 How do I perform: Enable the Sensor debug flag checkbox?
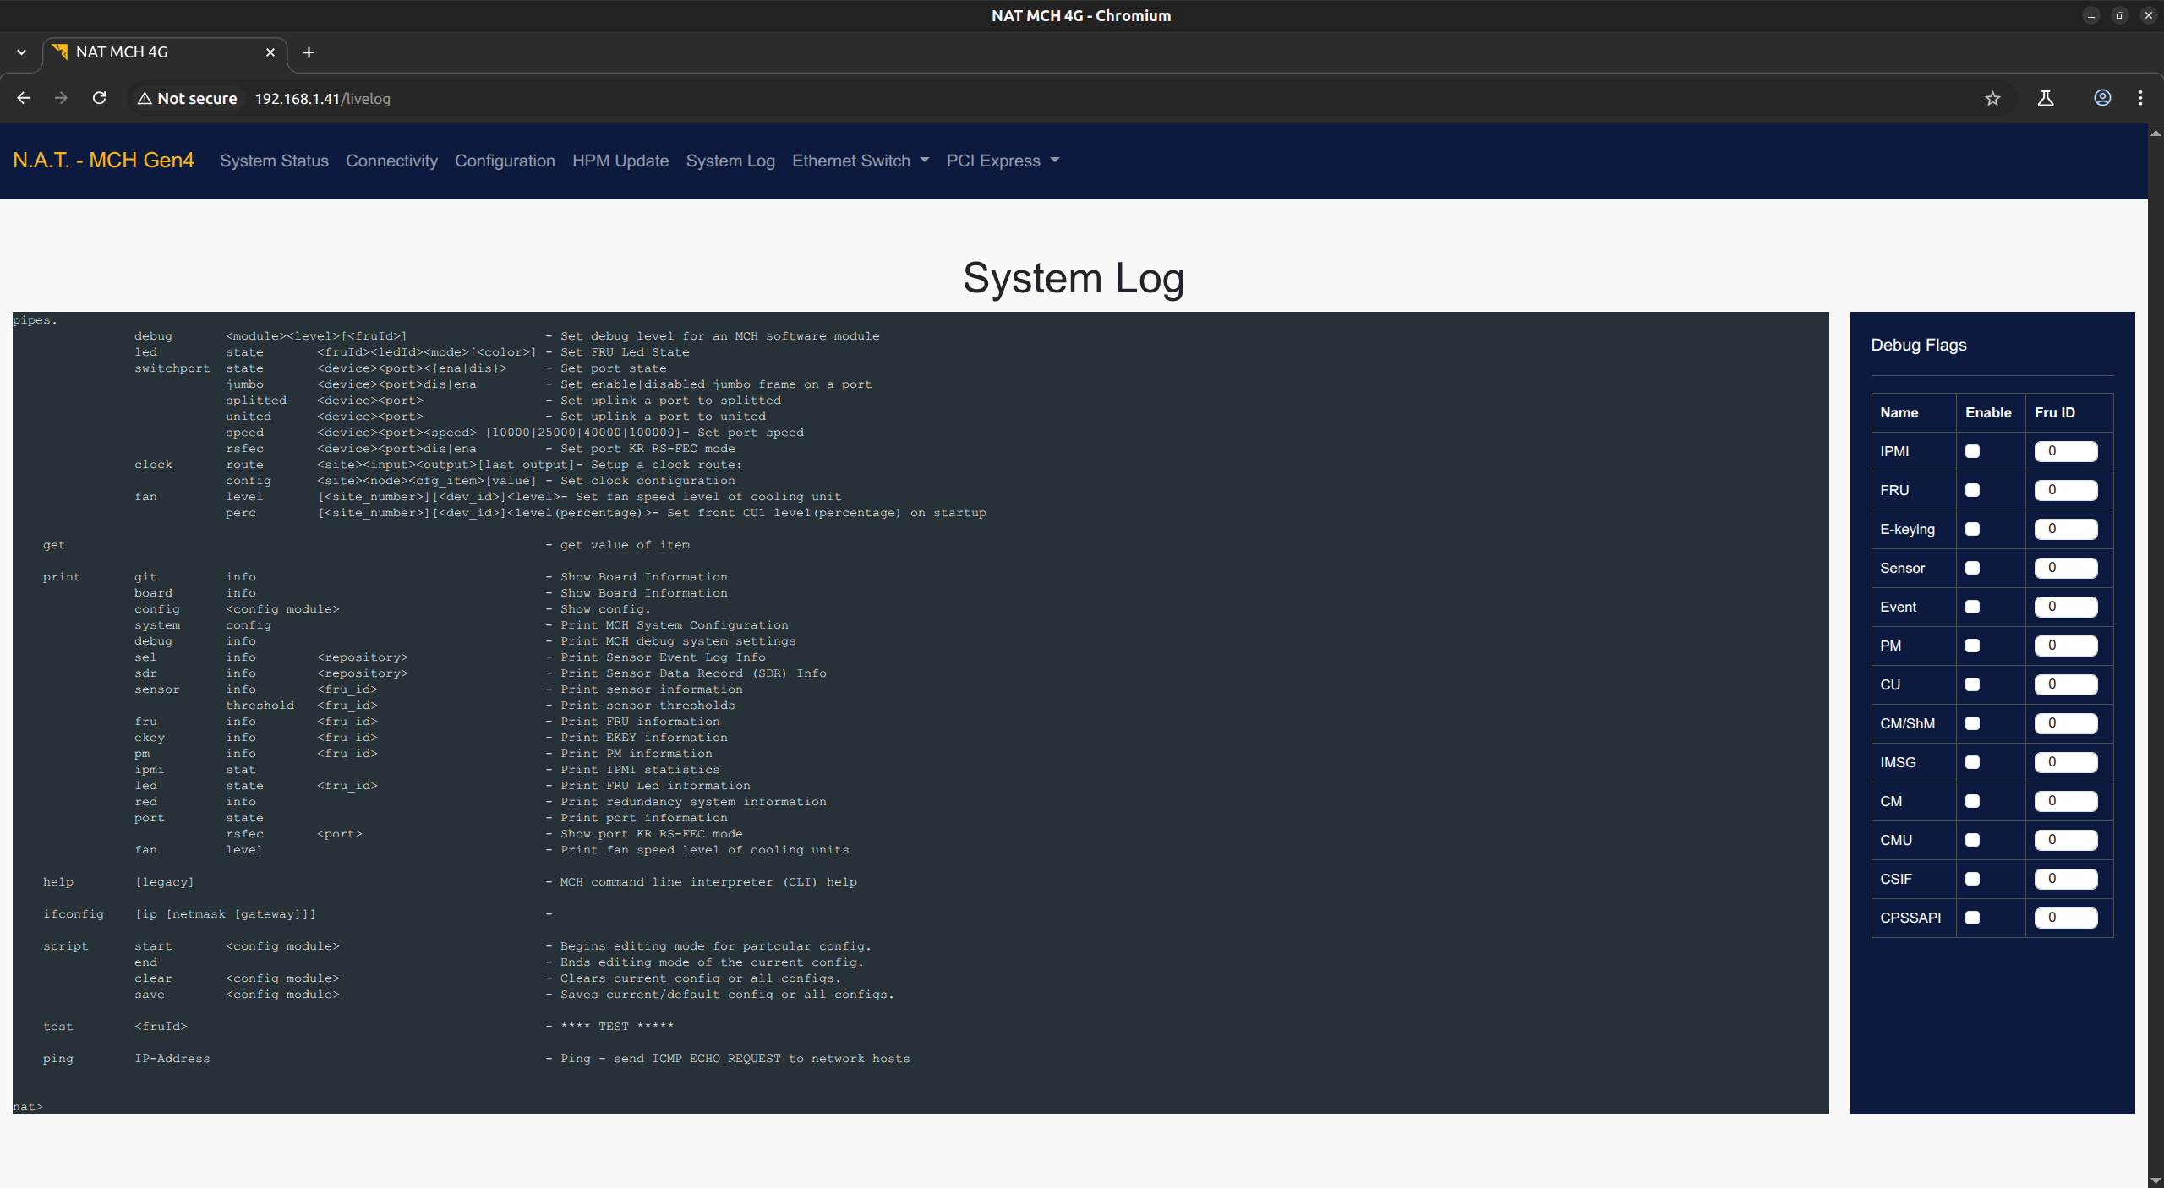1972,568
